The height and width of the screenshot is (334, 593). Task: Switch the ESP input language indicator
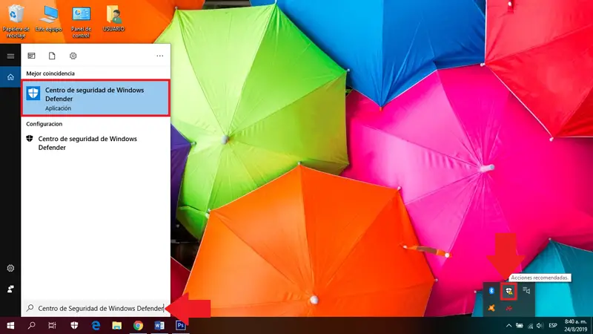tap(553, 326)
